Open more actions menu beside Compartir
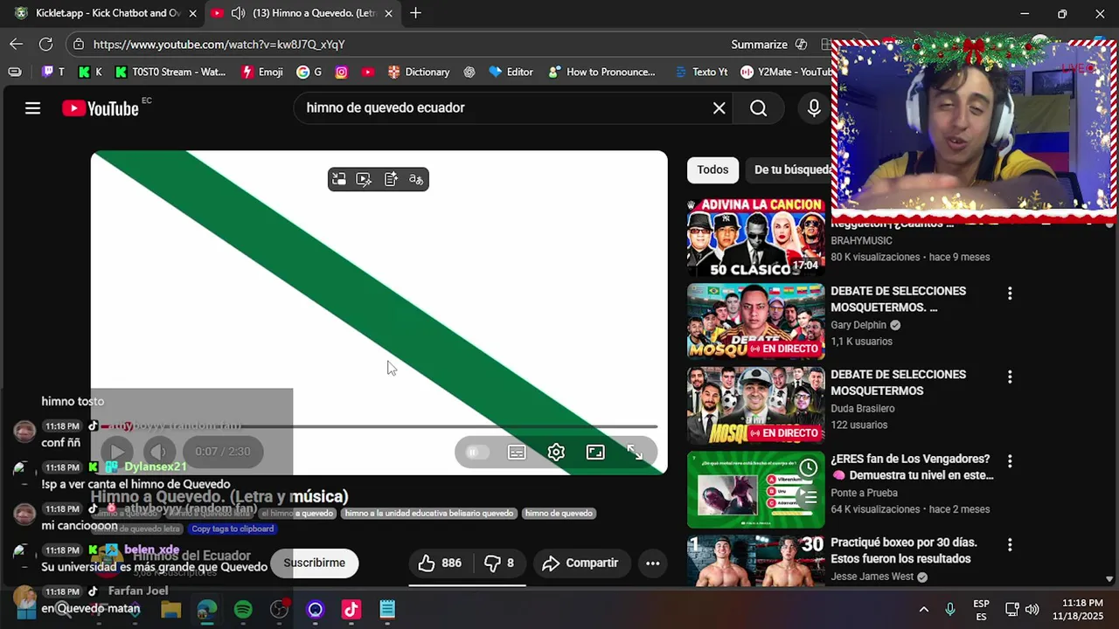The image size is (1119, 629). tap(652, 563)
